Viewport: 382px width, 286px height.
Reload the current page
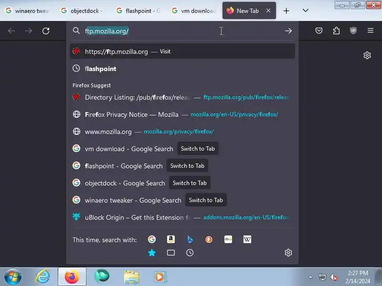point(46,31)
